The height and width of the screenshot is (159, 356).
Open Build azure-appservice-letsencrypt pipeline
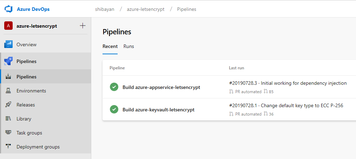(161, 87)
